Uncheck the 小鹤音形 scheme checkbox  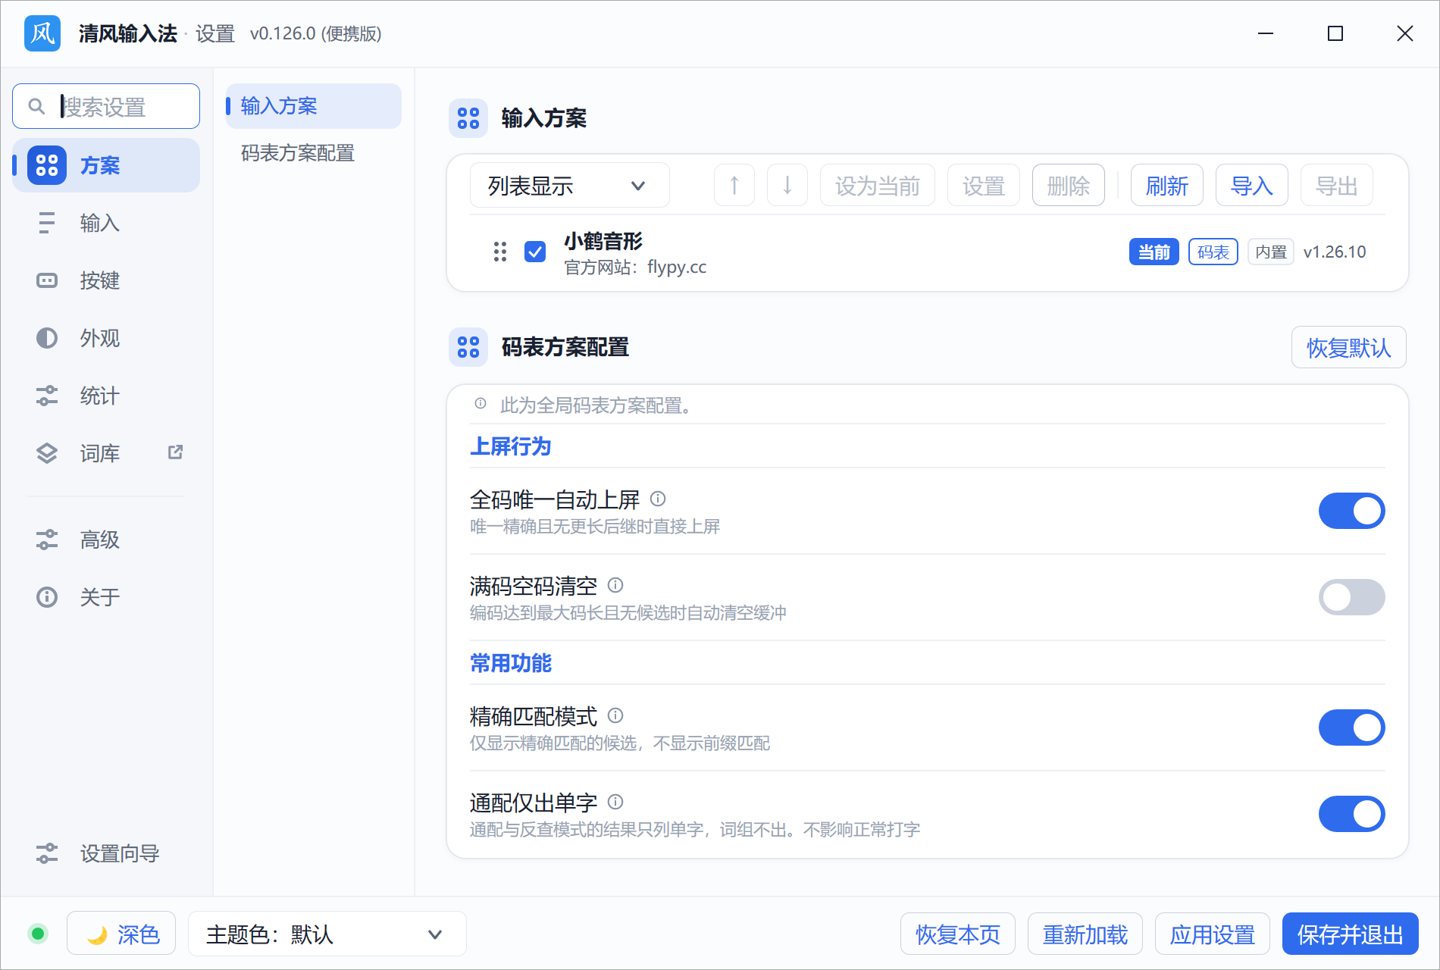click(535, 252)
